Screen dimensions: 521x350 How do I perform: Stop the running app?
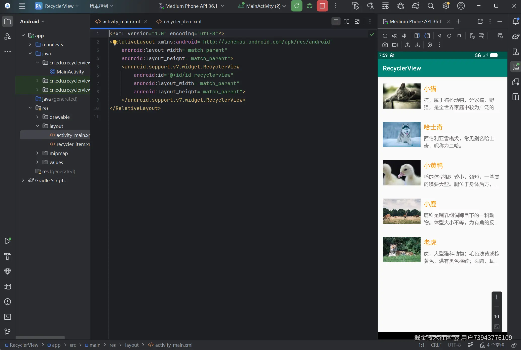[322, 6]
